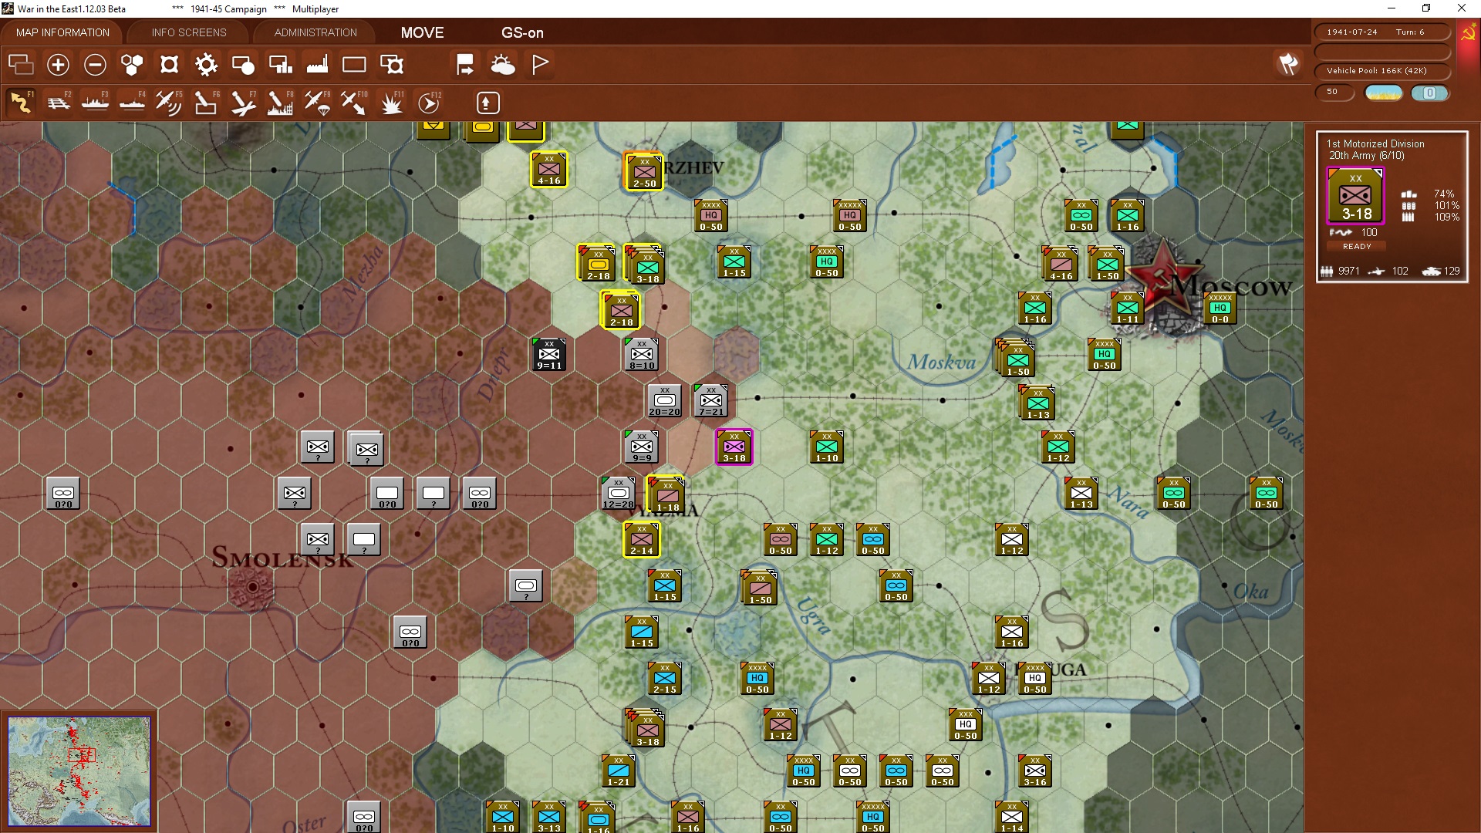This screenshot has width=1481, height=833.
Task: Select Amphibious Transport mode (F4) icon
Action: (x=132, y=103)
